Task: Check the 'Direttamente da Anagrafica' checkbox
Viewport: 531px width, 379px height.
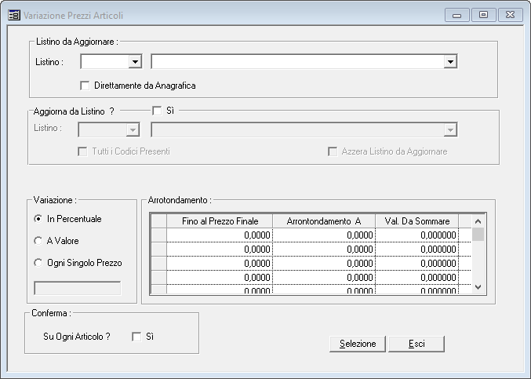Action: pos(85,85)
